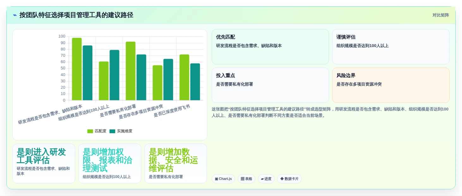Click the teal 实施难度 bar for 研发流程
The image size is (462, 196).
[88, 73]
